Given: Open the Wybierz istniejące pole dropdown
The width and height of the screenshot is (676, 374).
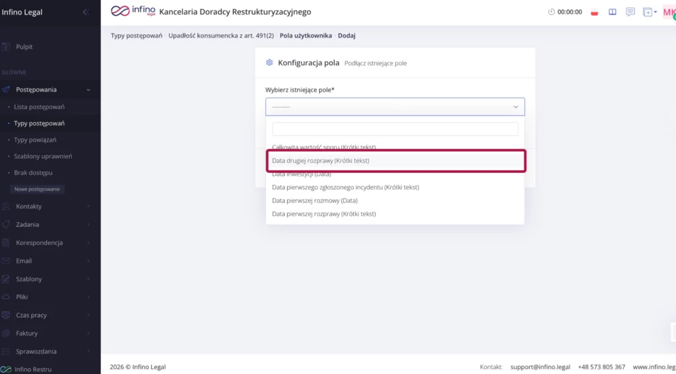Looking at the screenshot, I should [395, 107].
